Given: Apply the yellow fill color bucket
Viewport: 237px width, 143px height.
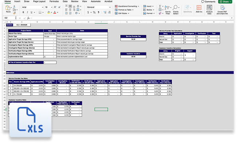Looking at the screenshot, I should click(x=48, y=12).
